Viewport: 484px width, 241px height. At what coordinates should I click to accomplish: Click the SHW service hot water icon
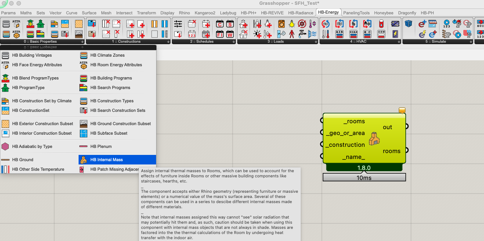coord(381,34)
